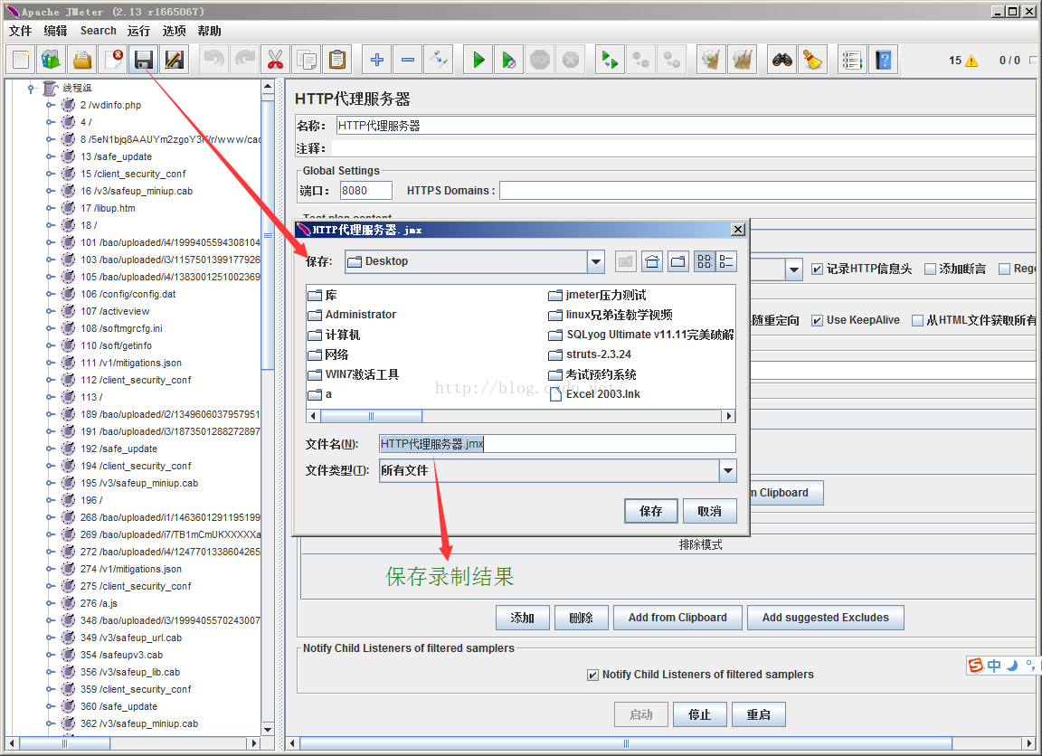The image size is (1042, 756).
Task: Click the 停止 proxy button
Action: click(x=699, y=714)
